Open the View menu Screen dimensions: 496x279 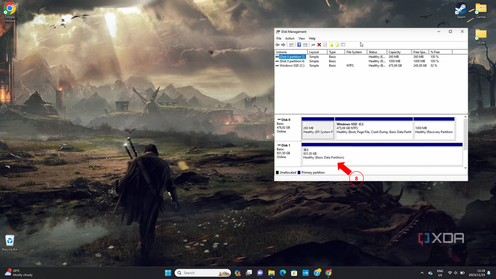[302, 38]
